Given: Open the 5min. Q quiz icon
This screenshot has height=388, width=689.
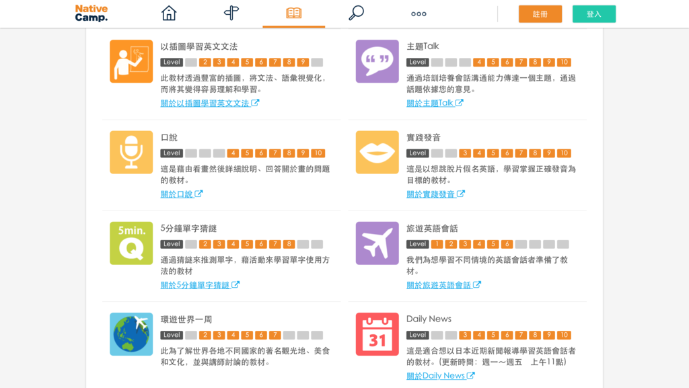Looking at the screenshot, I should pyautogui.click(x=131, y=243).
